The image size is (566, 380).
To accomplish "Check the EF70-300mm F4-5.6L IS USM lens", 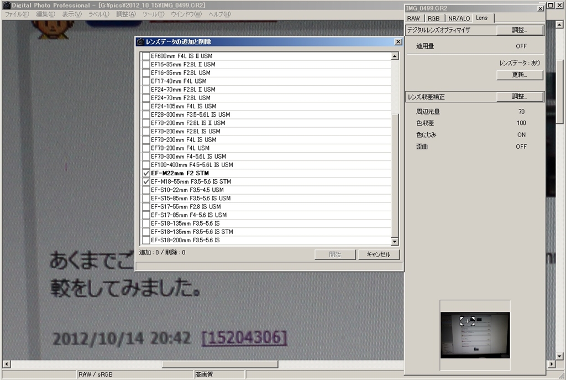I will point(146,157).
